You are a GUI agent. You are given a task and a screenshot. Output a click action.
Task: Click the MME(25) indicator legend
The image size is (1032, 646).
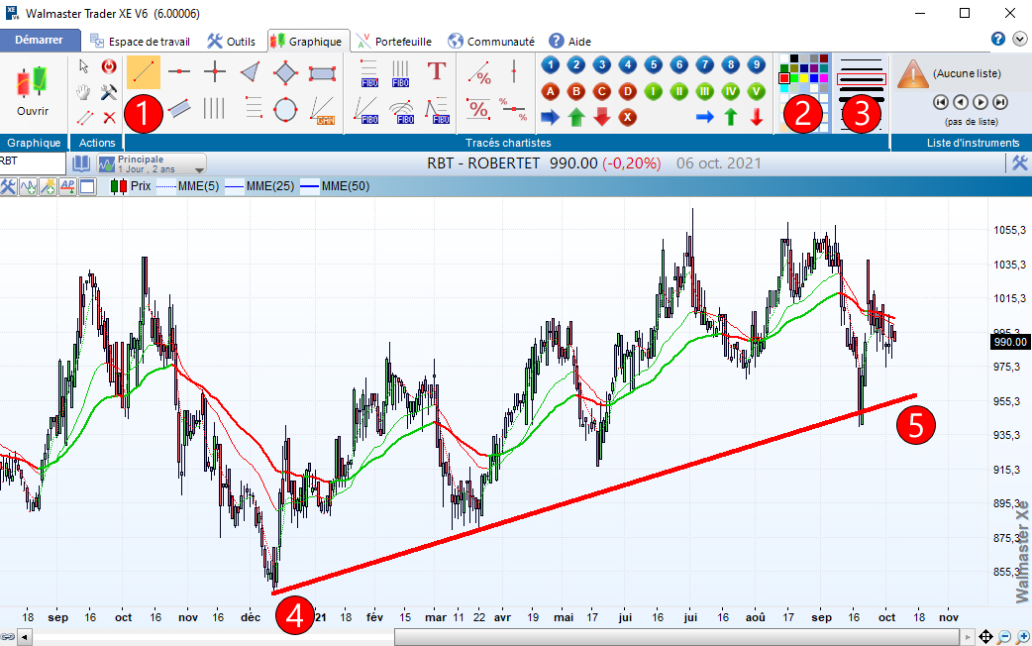[259, 186]
